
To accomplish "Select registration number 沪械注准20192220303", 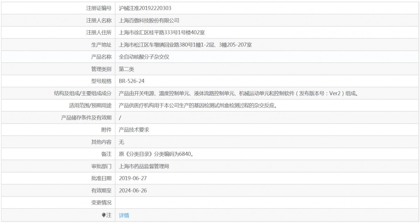I will click(x=145, y=8).
